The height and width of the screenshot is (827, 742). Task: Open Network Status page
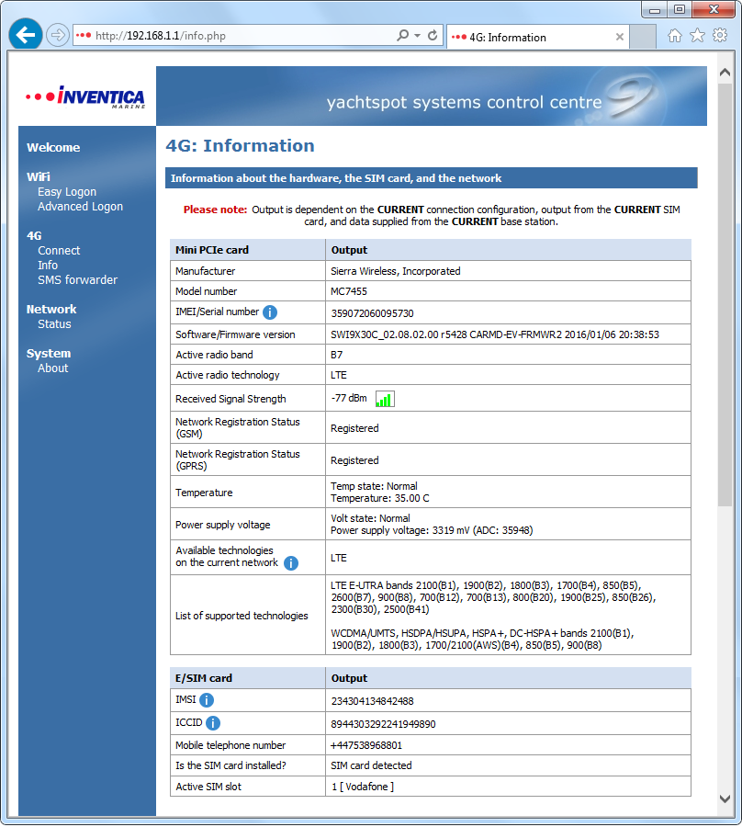click(x=54, y=324)
